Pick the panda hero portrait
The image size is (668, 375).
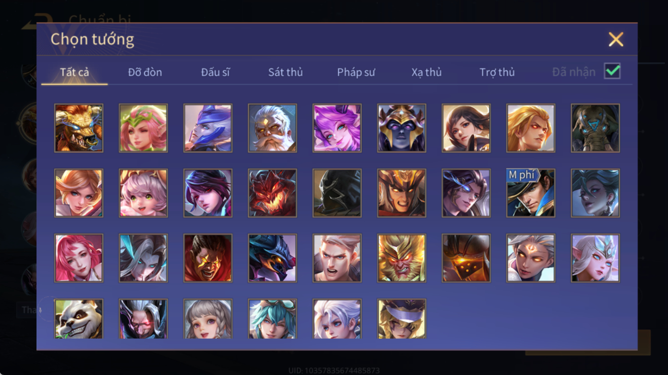coord(79,319)
